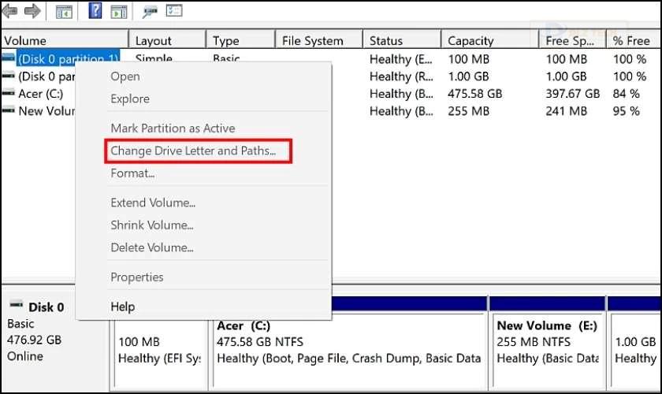Click the 255 MB capacity cell
662x394 pixels.
pos(469,111)
